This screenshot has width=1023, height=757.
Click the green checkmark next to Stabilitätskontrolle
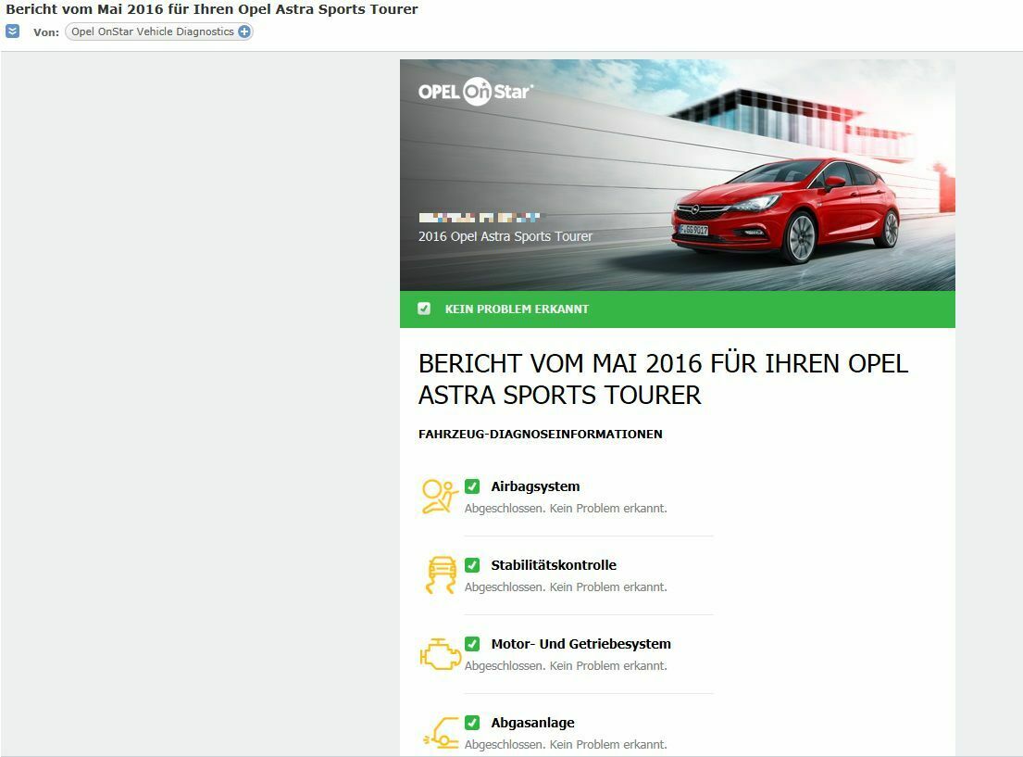coord(472,565)
